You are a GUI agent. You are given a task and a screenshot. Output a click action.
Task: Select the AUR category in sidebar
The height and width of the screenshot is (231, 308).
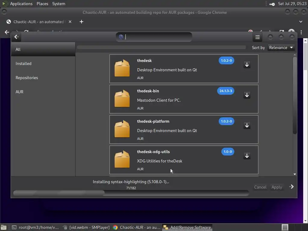[x=43, y=92]
